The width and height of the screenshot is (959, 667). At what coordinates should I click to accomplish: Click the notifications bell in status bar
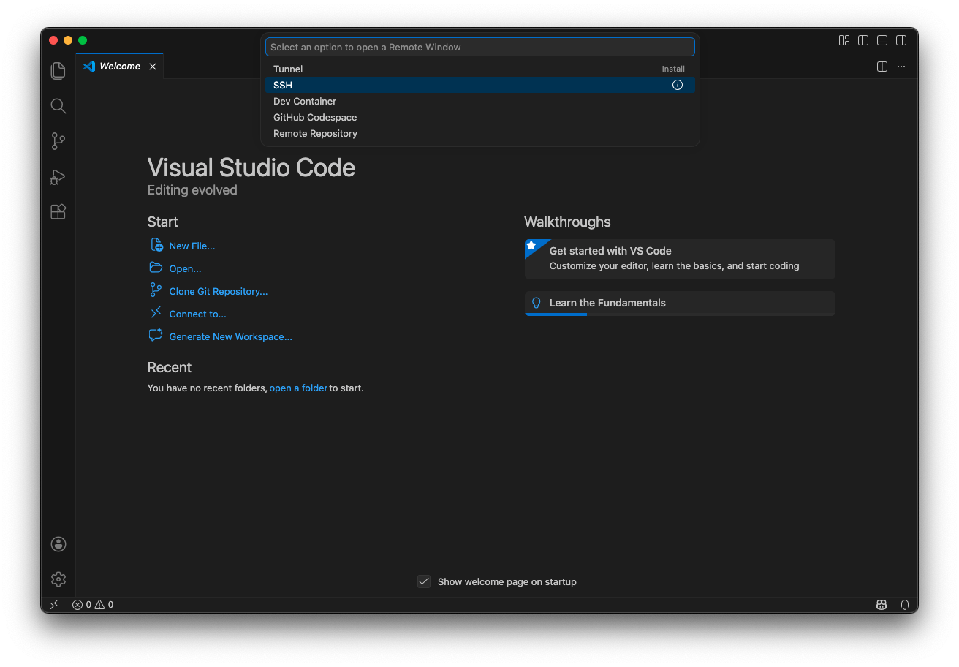[x=905, y=605]
